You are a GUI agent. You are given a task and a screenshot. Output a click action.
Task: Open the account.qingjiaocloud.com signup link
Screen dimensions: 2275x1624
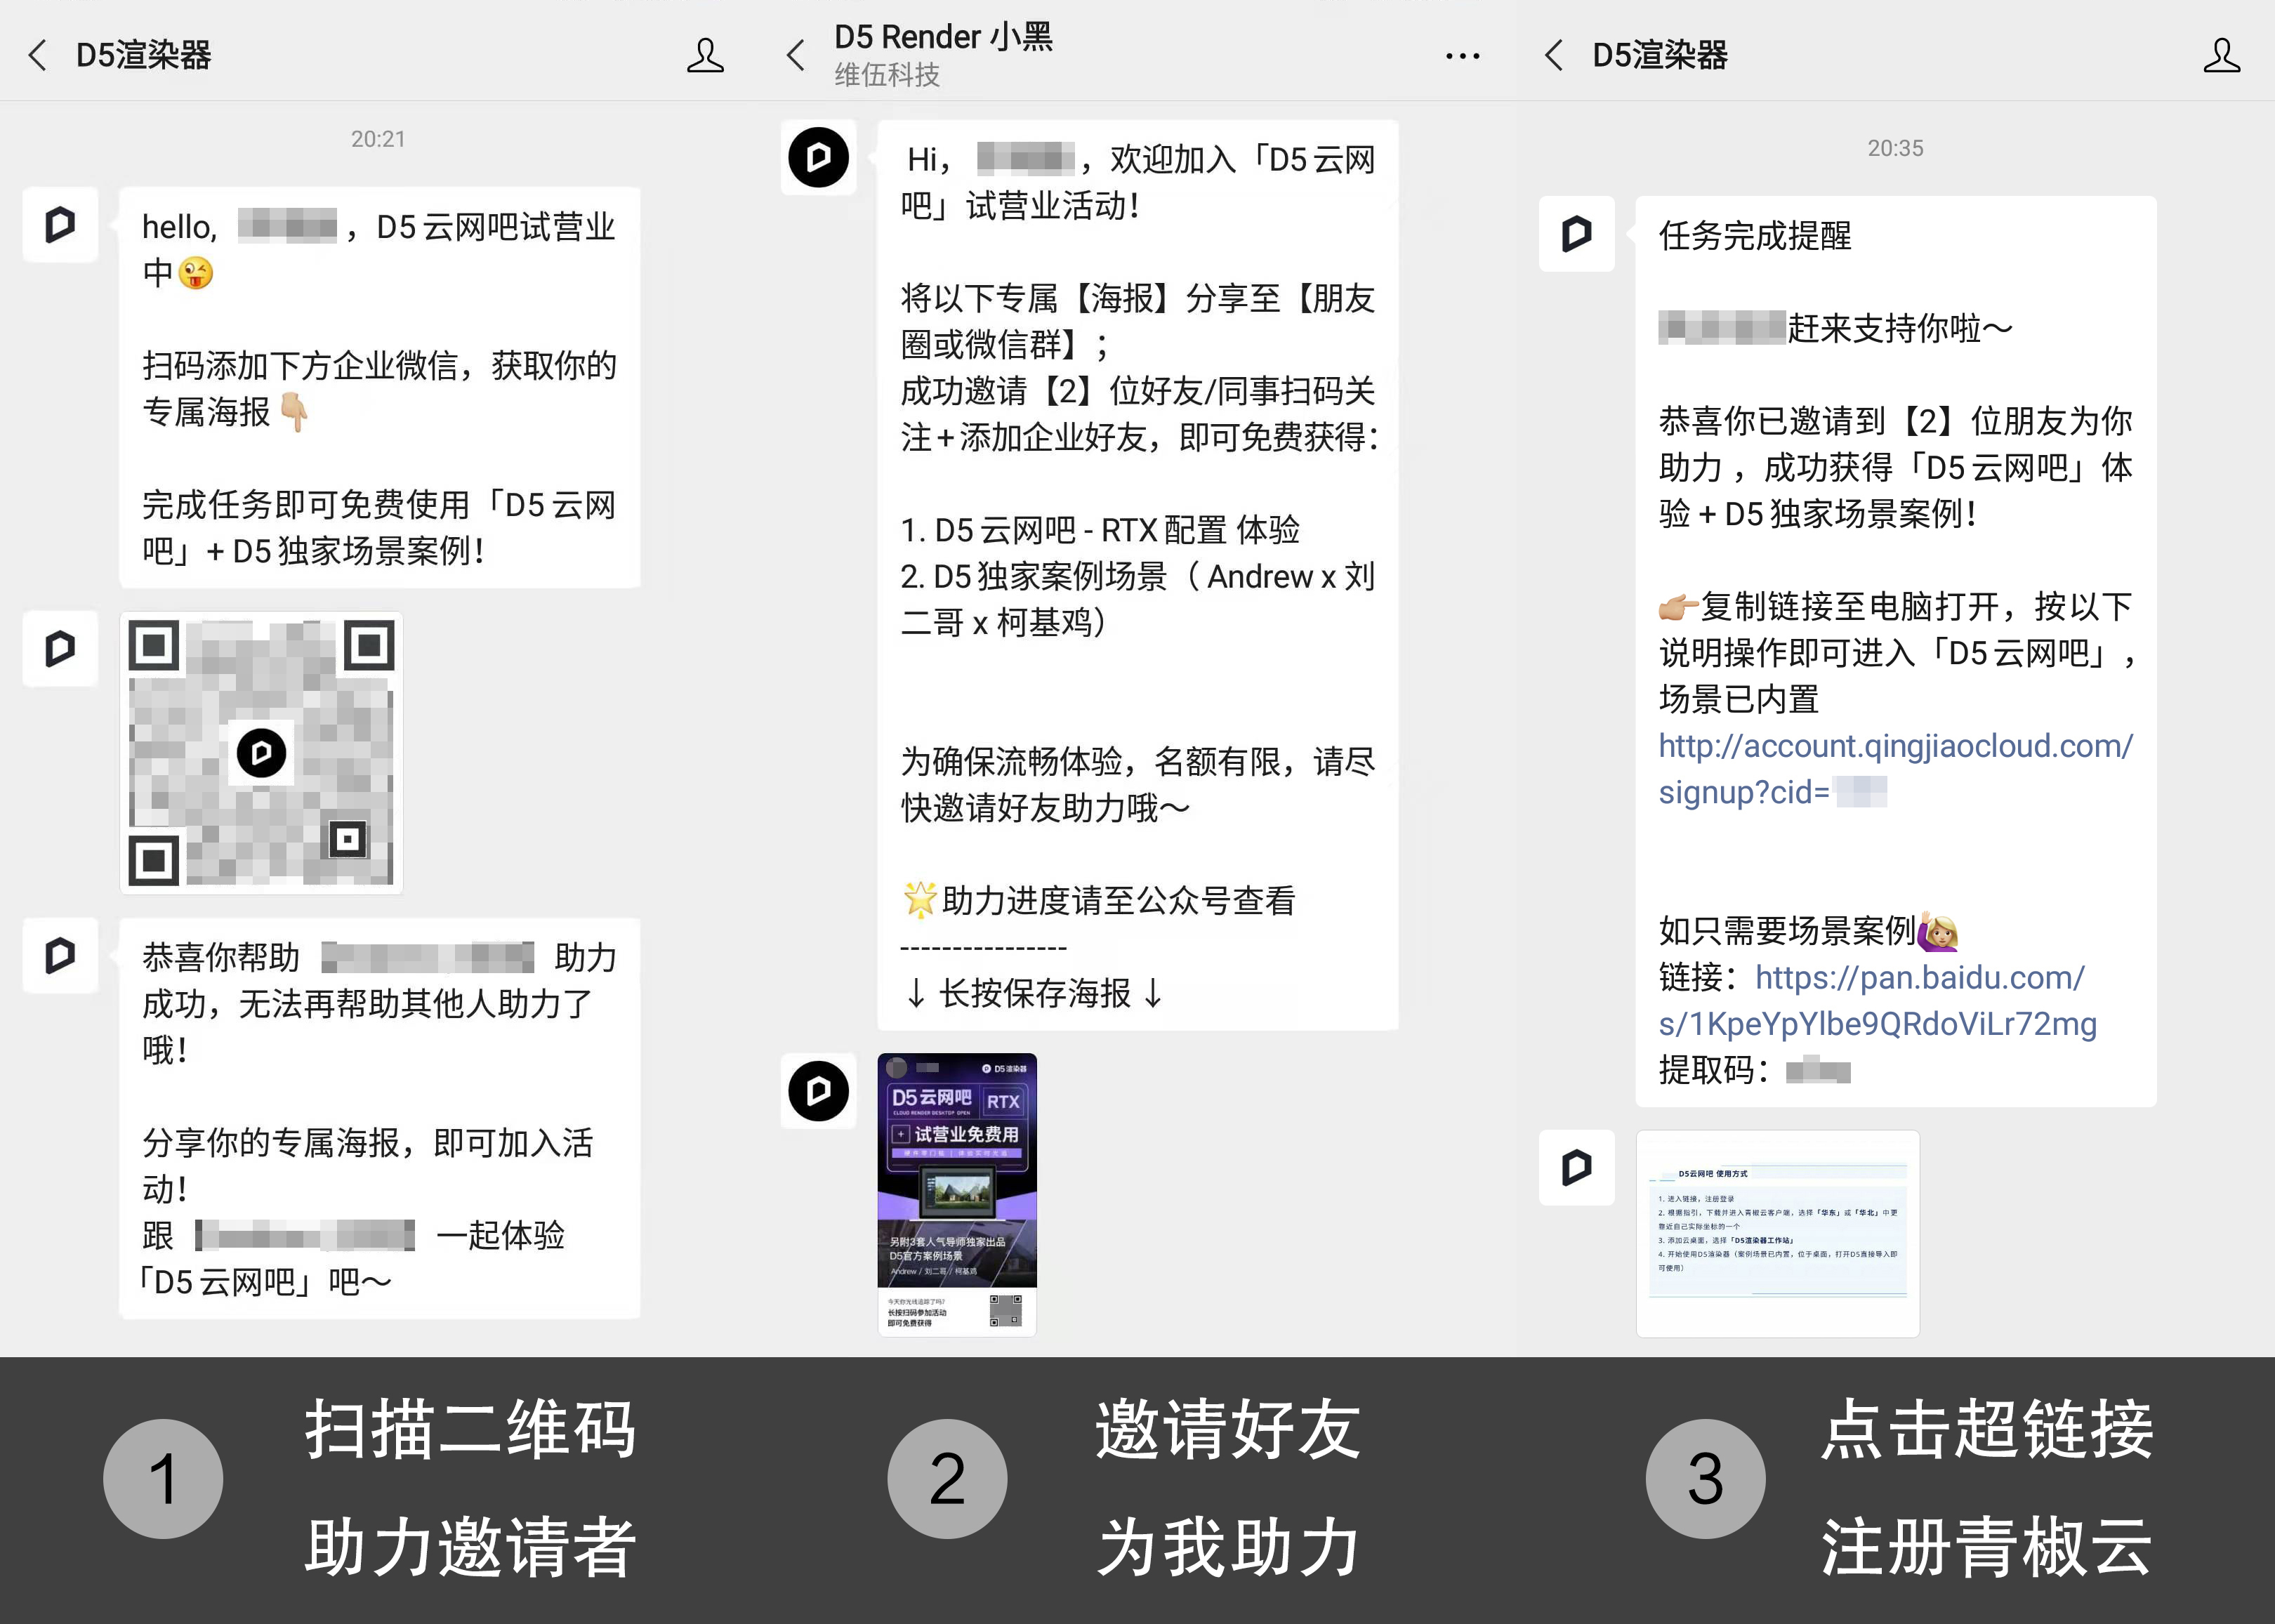click(1895, 769)
